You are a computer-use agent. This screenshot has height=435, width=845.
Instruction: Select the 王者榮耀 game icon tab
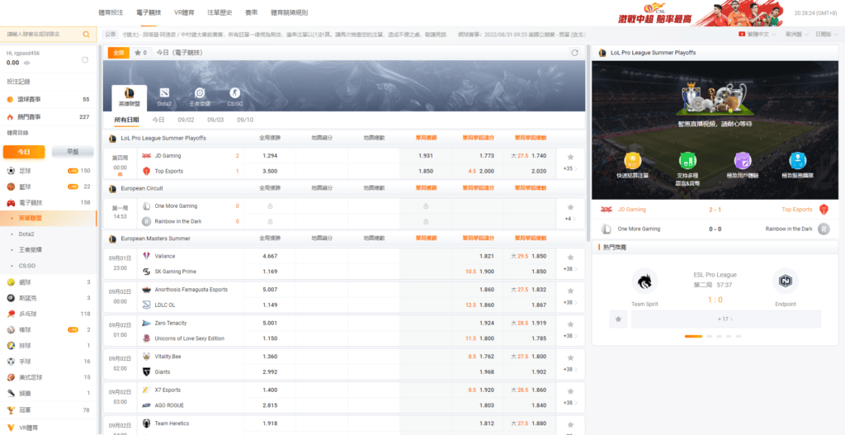(x=199, y=96)
